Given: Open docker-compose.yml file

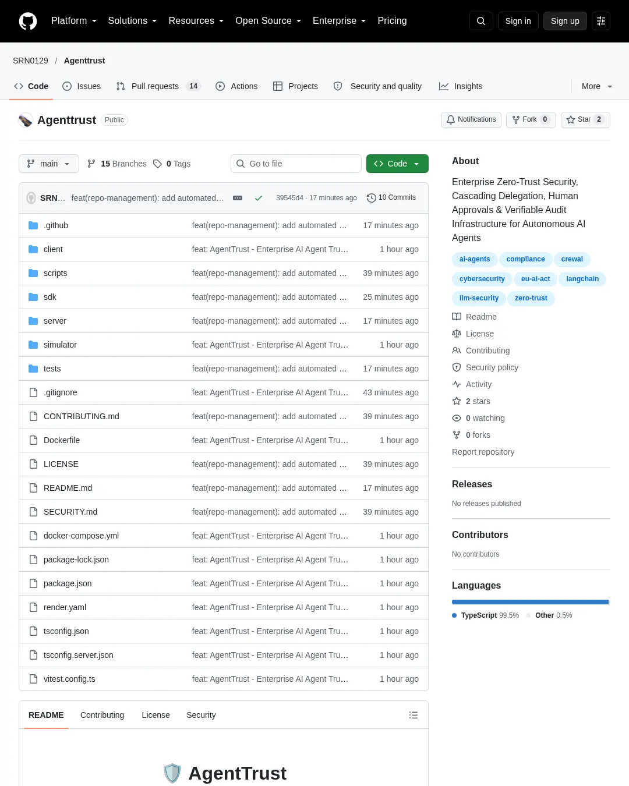Looking at the screenshot, I should click(x=81, y=536).
